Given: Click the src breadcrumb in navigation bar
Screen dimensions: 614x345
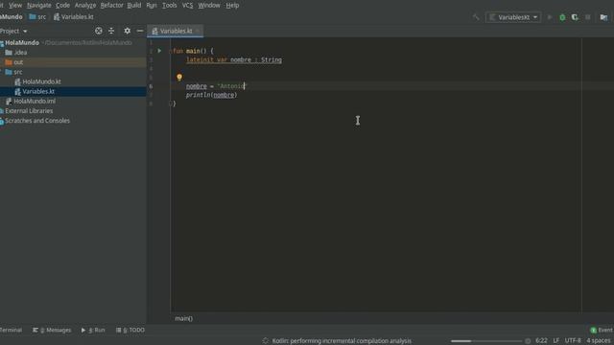Looking at the screenshot, I should tap(42, 17).
